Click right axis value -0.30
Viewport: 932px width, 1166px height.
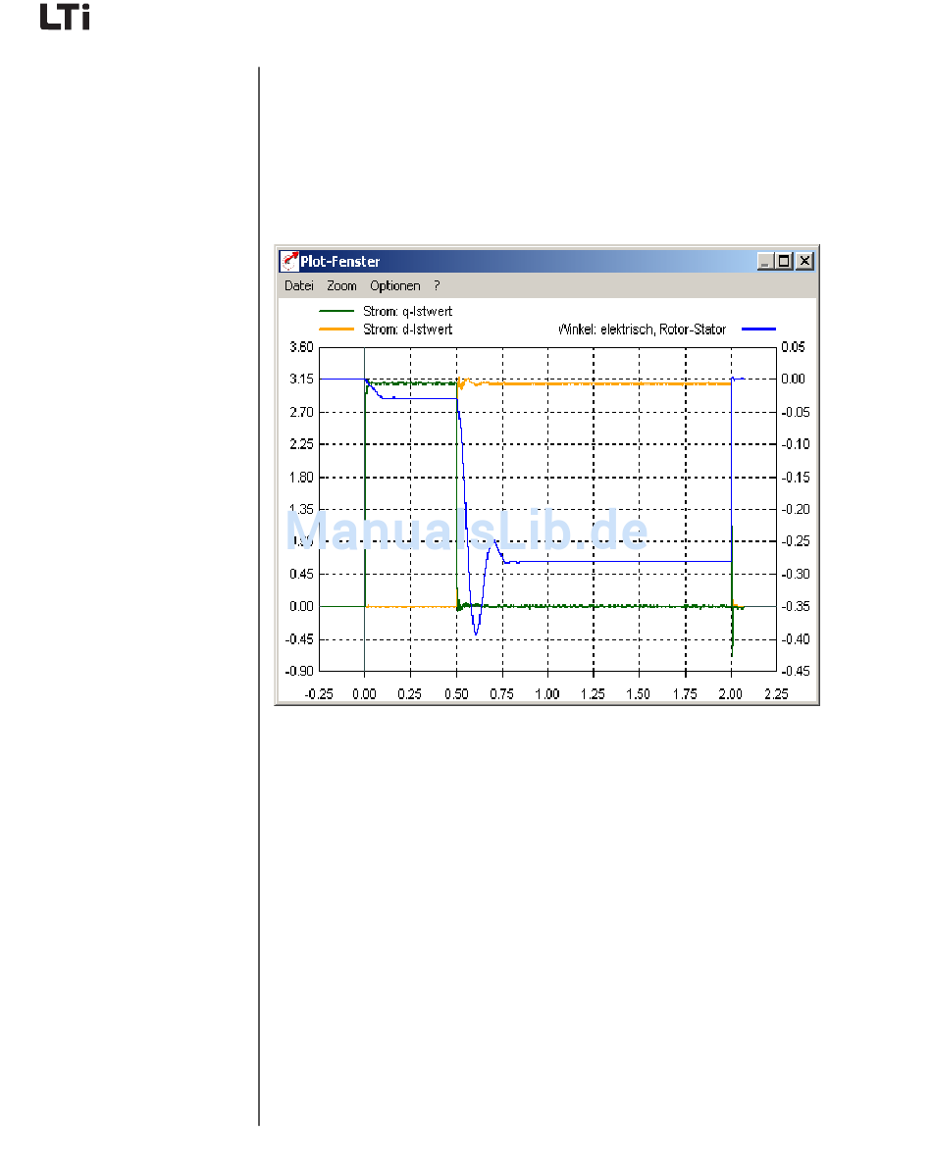point(795,574)
